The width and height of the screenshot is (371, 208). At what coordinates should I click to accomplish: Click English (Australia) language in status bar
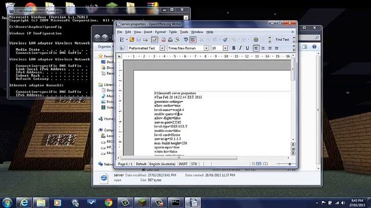[162, 164]
